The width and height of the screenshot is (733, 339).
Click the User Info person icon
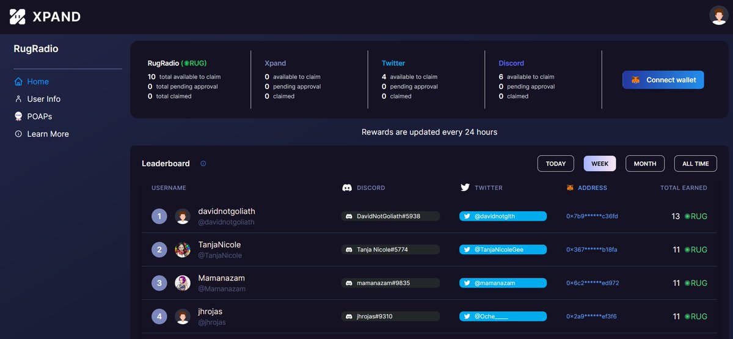coord(18,99)
